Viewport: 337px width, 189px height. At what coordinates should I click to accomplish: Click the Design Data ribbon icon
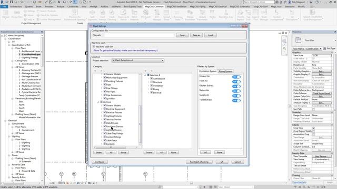[x=17, y=14]
